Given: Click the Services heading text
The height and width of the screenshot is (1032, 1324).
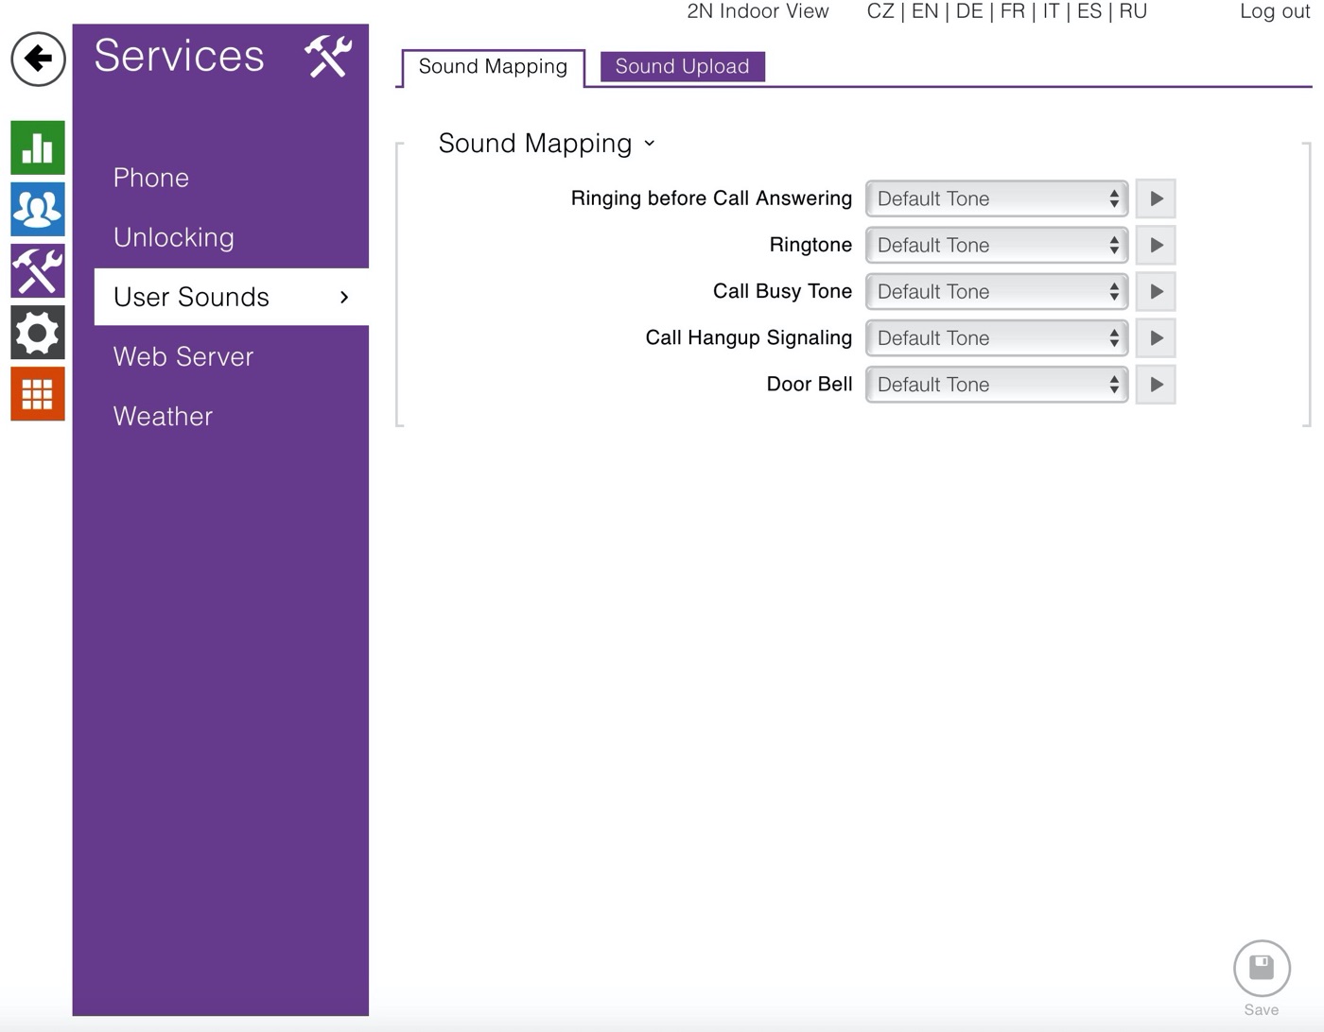Looking at the screenshot, I should tap(179, 56).
